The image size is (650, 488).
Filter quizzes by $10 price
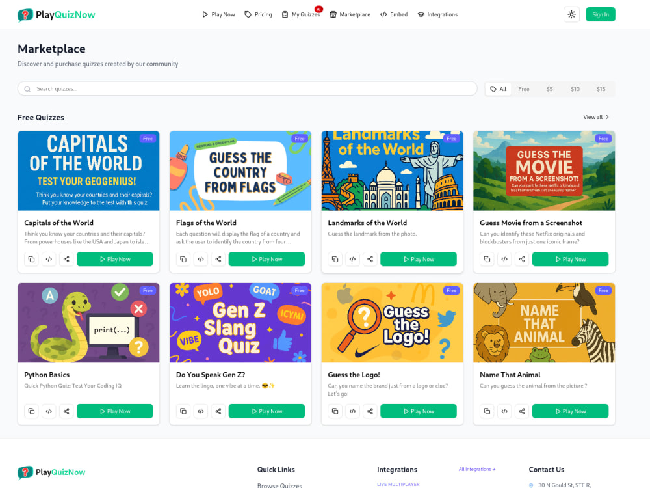coord(575,89)
